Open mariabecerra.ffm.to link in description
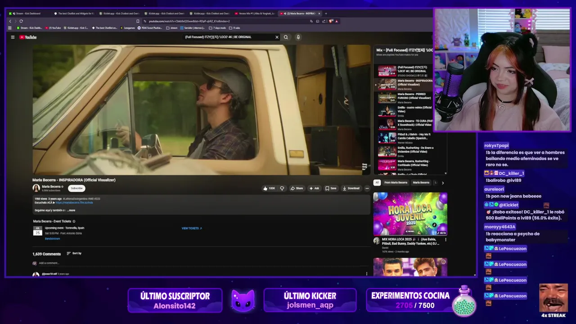 (x=74, y=202)
